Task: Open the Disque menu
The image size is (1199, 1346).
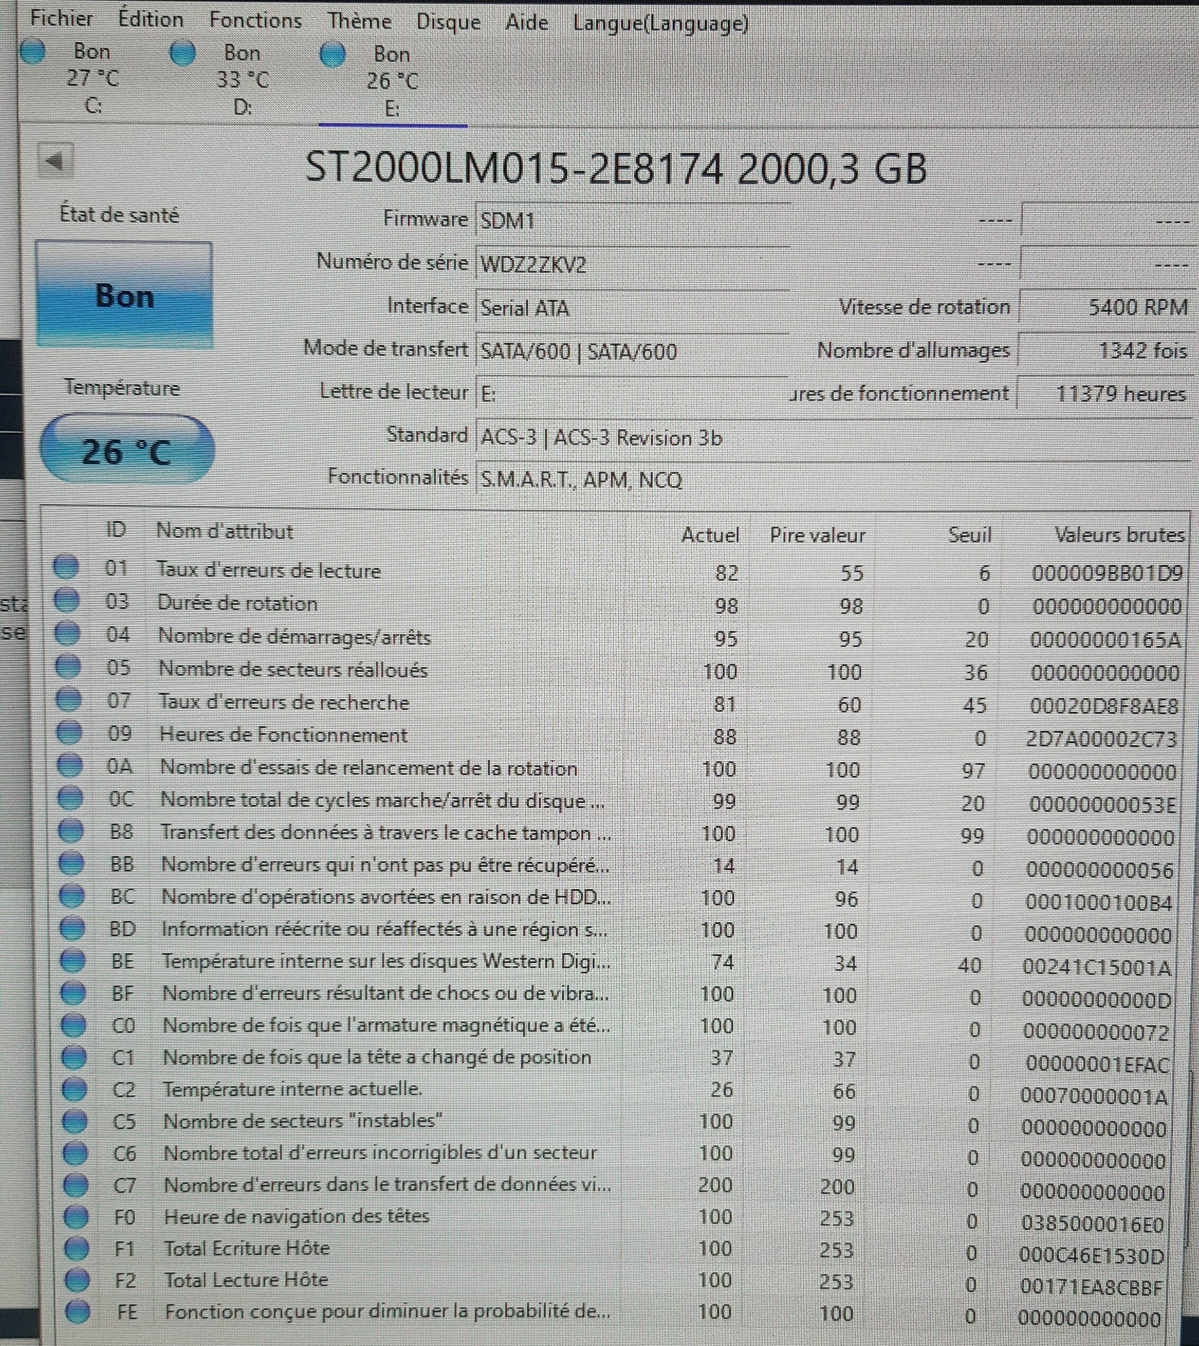Action: coord(448,22)
